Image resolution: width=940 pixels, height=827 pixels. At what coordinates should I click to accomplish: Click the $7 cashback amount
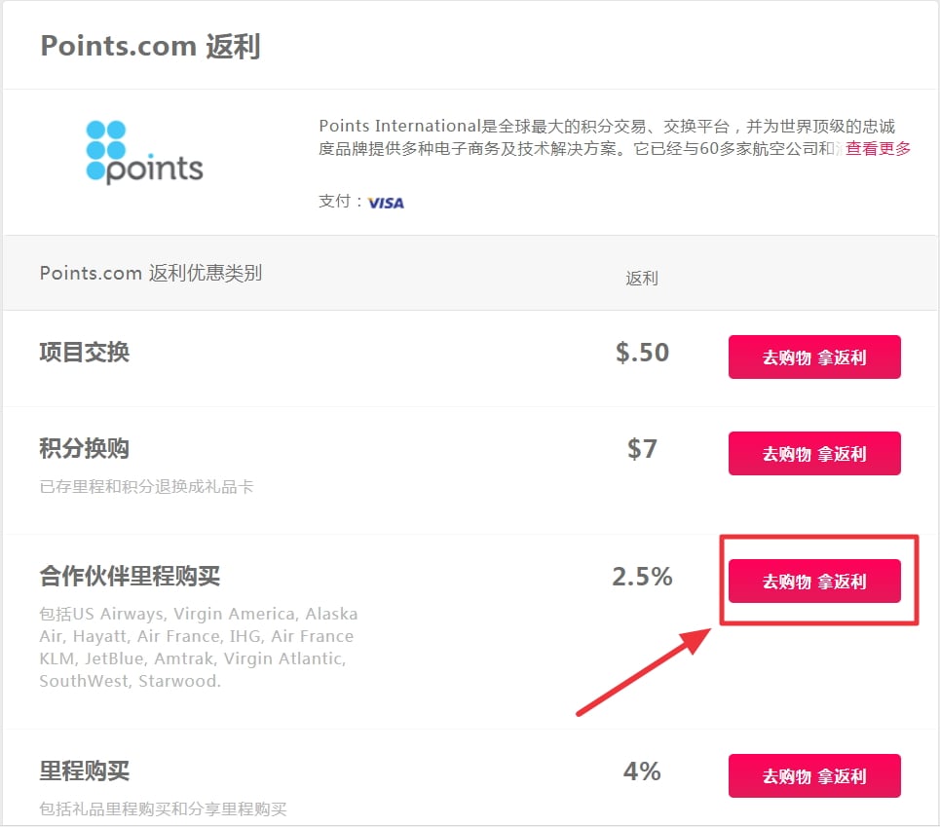coord(642,449)
